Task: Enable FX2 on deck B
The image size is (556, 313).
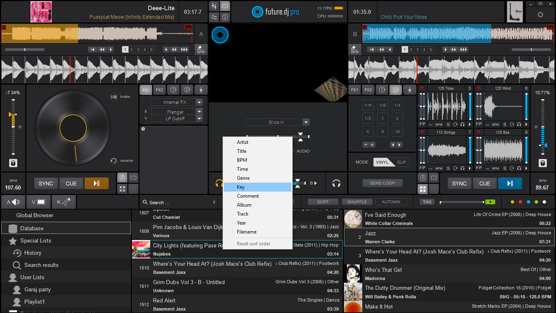Action: point(368,90)
